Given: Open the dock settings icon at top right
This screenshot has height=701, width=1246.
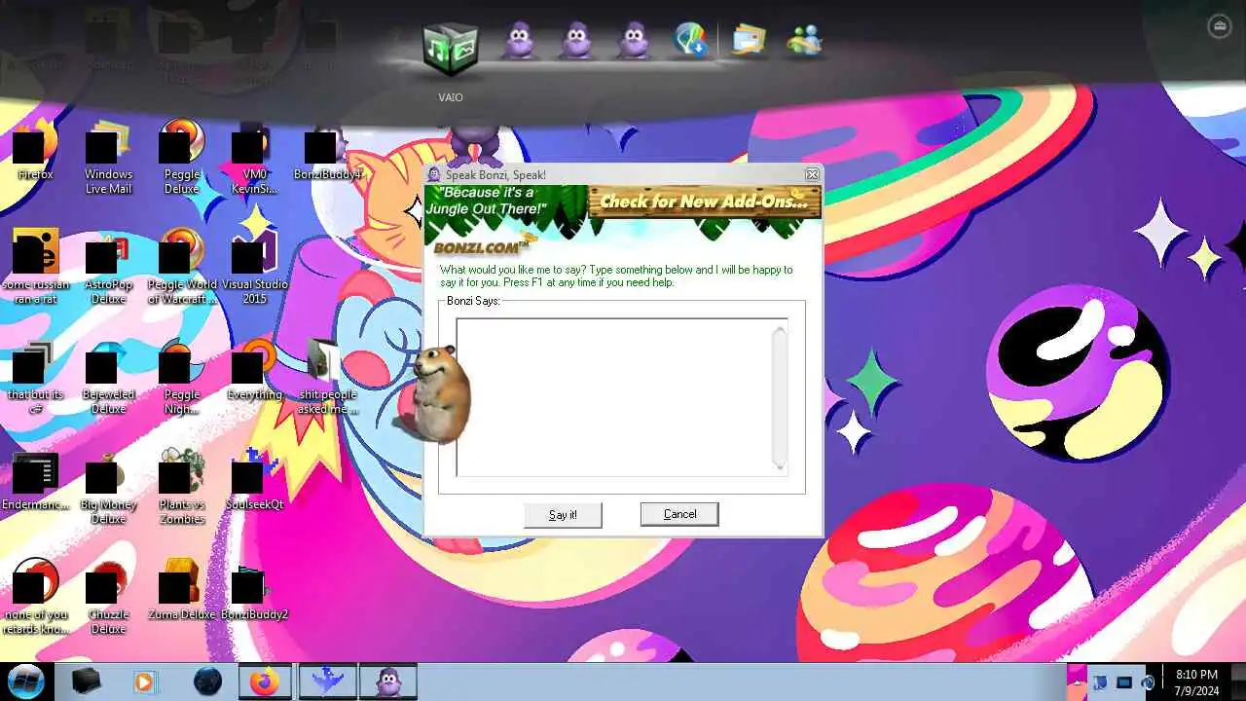Looking at the screenshot, I should (x=1219, y=26).
